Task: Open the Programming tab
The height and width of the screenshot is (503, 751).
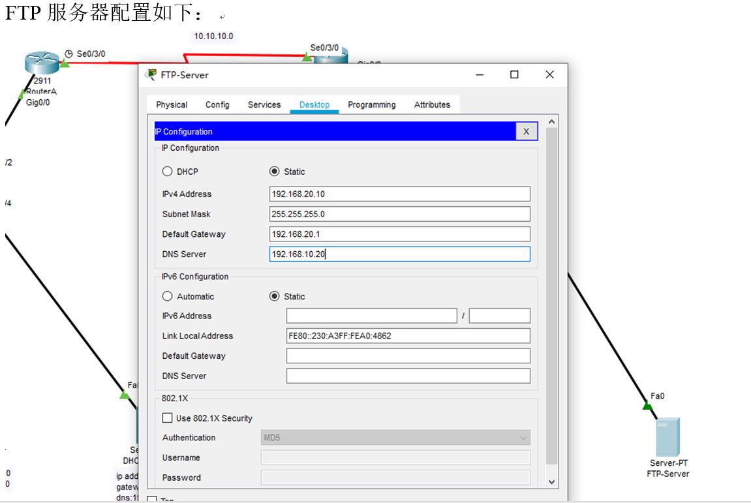Action: 371,104
